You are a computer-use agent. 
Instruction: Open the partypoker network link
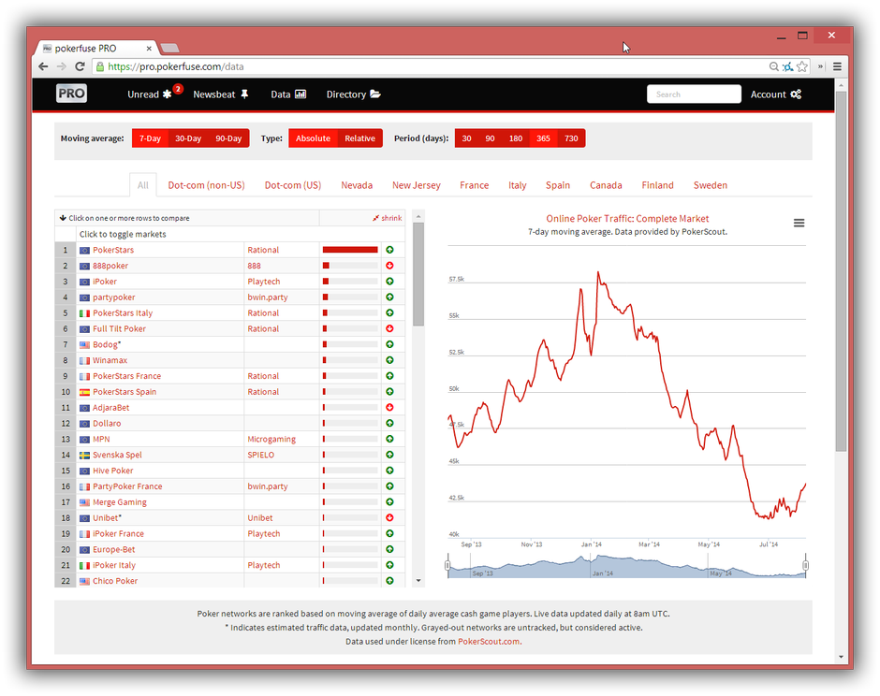pyautogui.click(x=114, y=297)
